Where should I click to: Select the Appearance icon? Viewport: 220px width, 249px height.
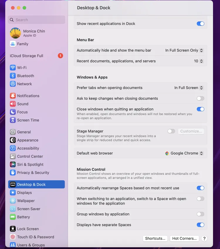(x=13, y=140)
